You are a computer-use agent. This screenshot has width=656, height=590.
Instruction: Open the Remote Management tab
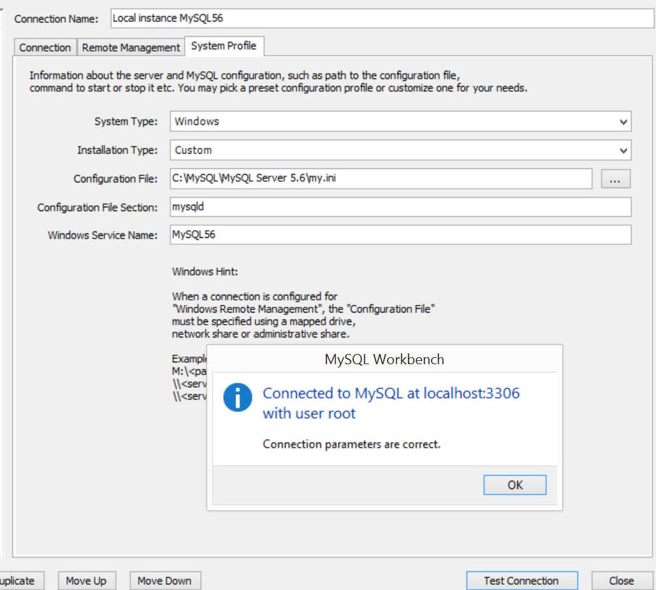tap(131, 47)
